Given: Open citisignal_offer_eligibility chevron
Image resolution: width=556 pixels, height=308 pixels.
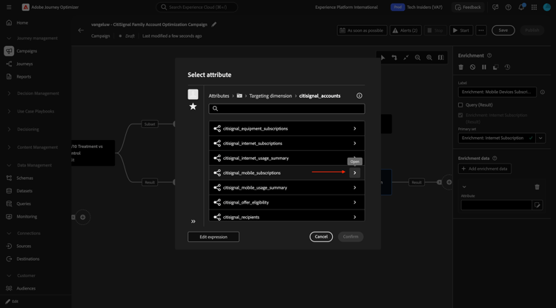Looking at the screenshot, I should (354, 203).
